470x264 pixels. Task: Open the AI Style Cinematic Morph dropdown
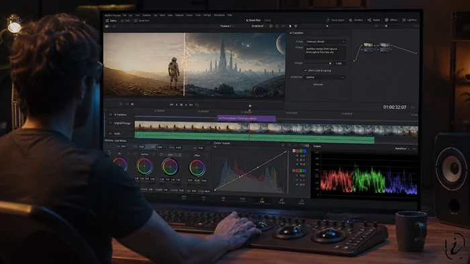(x=325, y=42)
